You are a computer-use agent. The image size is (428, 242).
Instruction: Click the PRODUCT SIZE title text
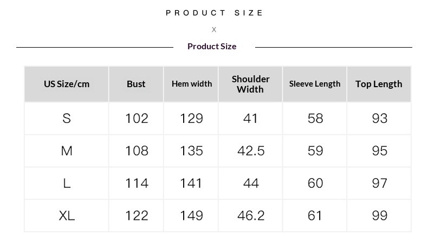(x=214, y=13)
